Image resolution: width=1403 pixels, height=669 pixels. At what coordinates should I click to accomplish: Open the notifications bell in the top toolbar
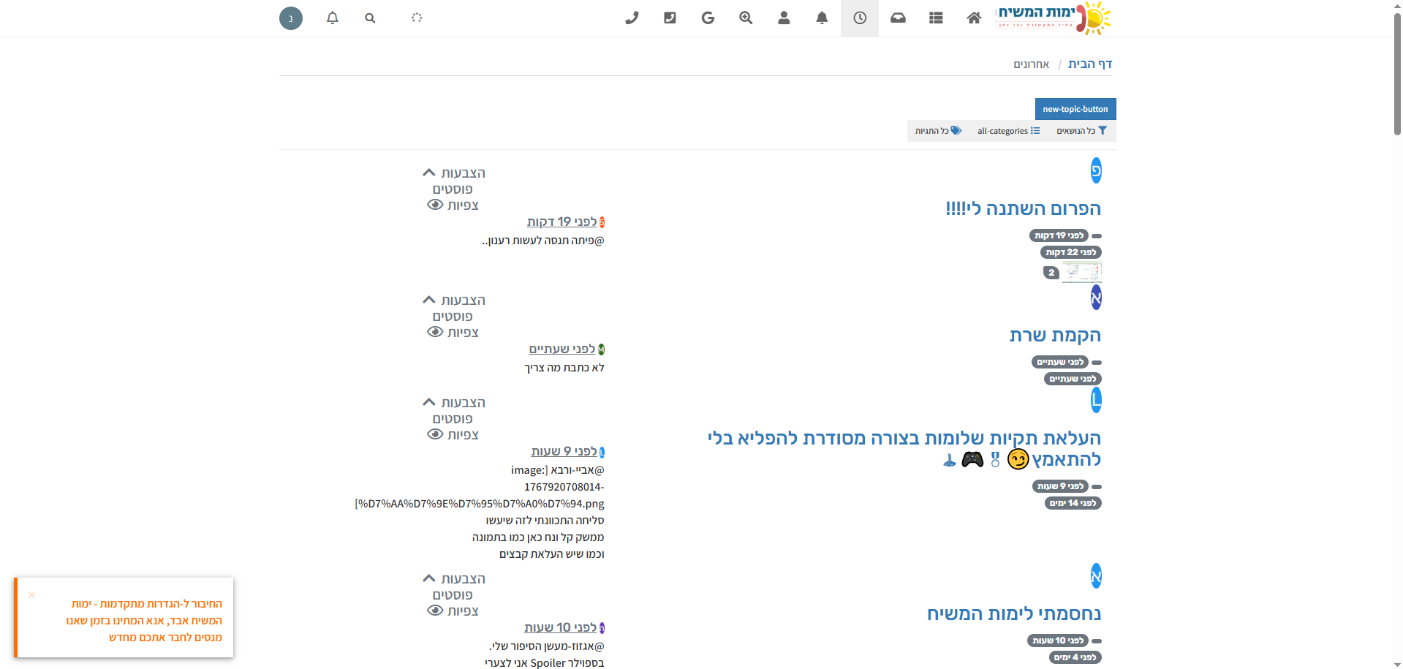click(822, 18)
